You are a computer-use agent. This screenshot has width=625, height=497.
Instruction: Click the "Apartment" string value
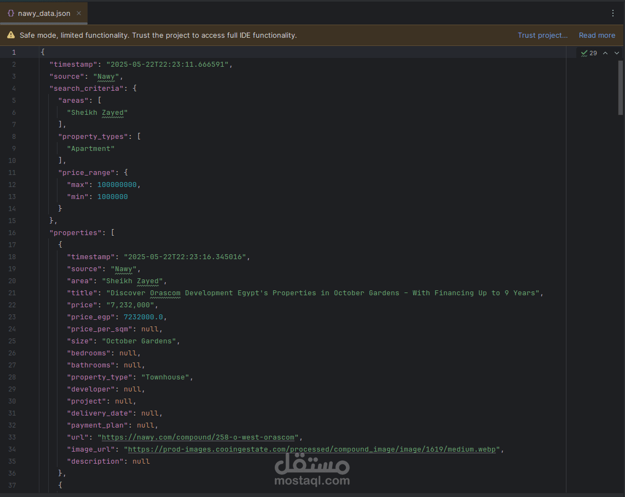90,149
